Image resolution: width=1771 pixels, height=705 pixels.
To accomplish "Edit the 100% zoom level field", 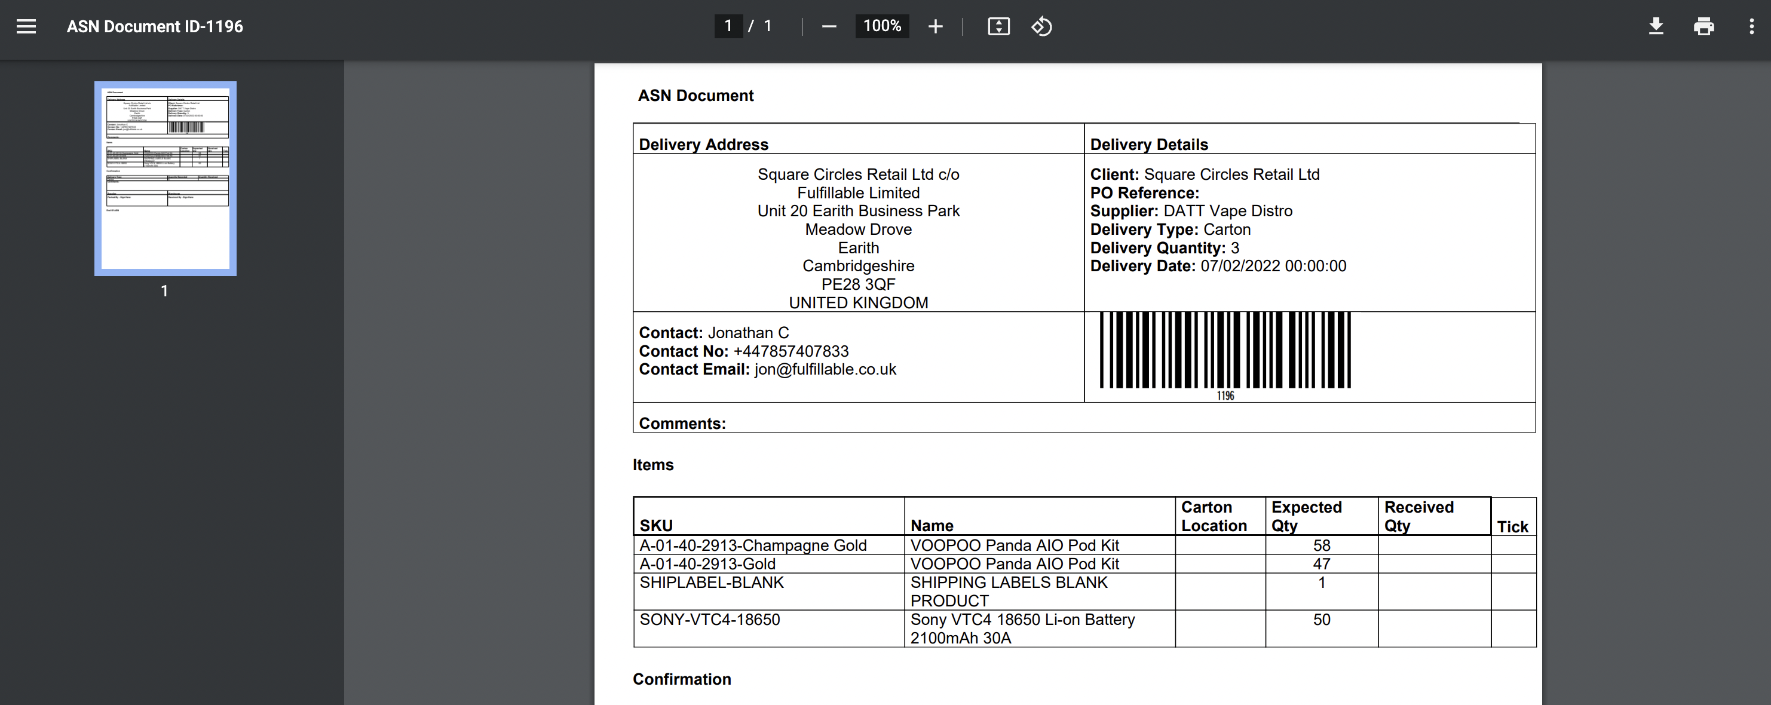I will pyautogui.click(x=882, y=26).
